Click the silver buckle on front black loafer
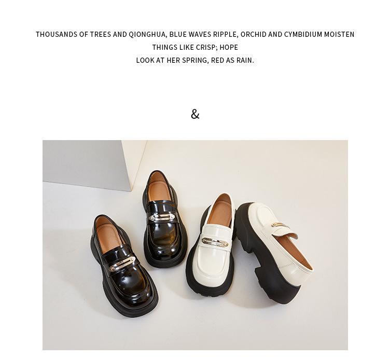Image resolution: width=389 pixels, height=358 pixels. point(121,264)
